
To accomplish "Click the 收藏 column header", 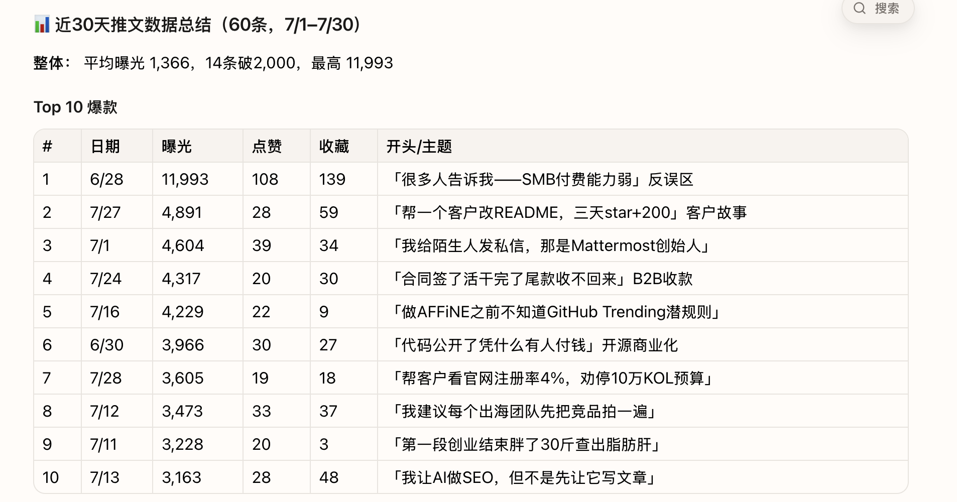I will (x=334, y=146).
